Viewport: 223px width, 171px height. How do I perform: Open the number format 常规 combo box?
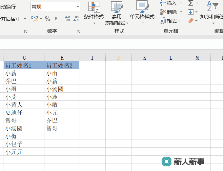pyautogui.click(x=55, y=7)
